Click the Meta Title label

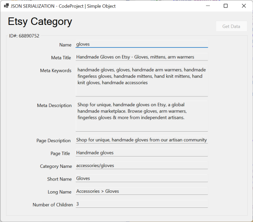click(61, 58)
